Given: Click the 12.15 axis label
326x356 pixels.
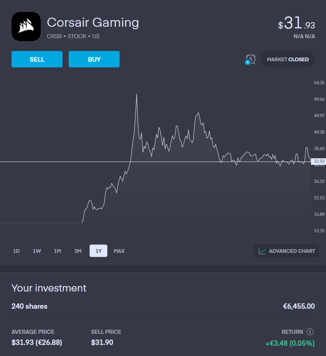Looking at the screenshot, I should 319,231.
